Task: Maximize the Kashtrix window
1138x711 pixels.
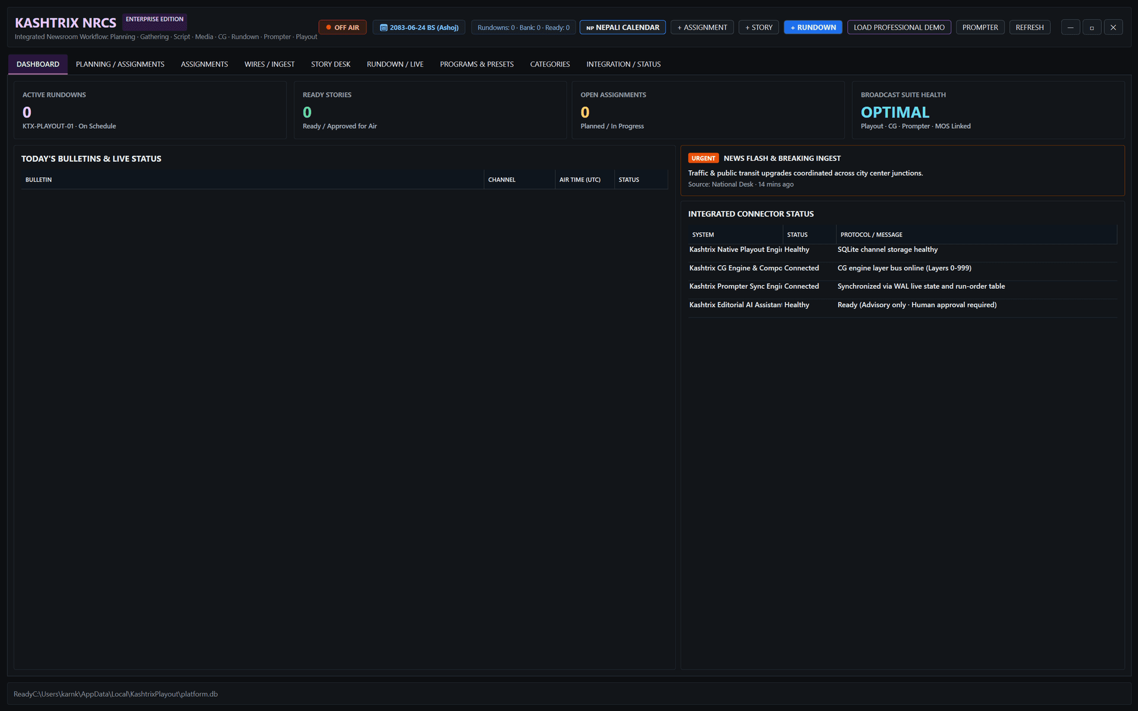Action: click(x=1092, y=27)
